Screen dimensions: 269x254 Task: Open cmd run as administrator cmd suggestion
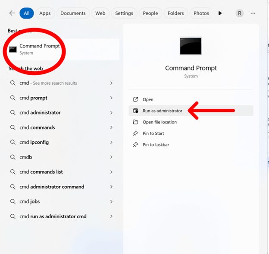coord(53,216)
